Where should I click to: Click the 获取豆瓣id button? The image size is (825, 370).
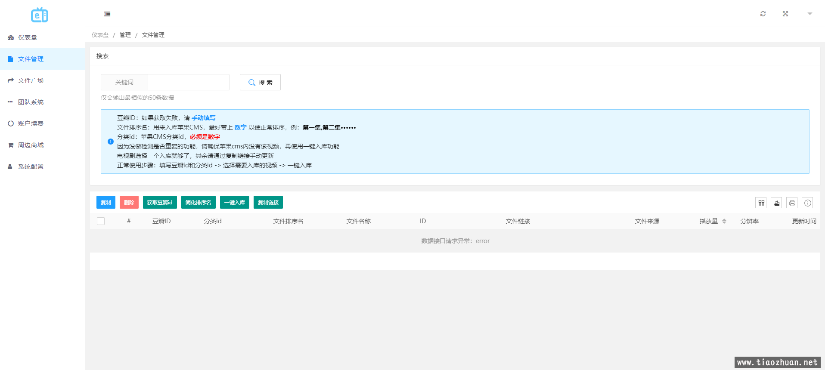160,202
